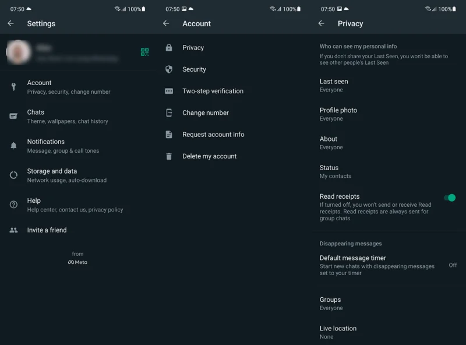The width and height of the screenshot is (466, 345).
Task: Open the Help entry in Settings
Action: tap(77, 205)
